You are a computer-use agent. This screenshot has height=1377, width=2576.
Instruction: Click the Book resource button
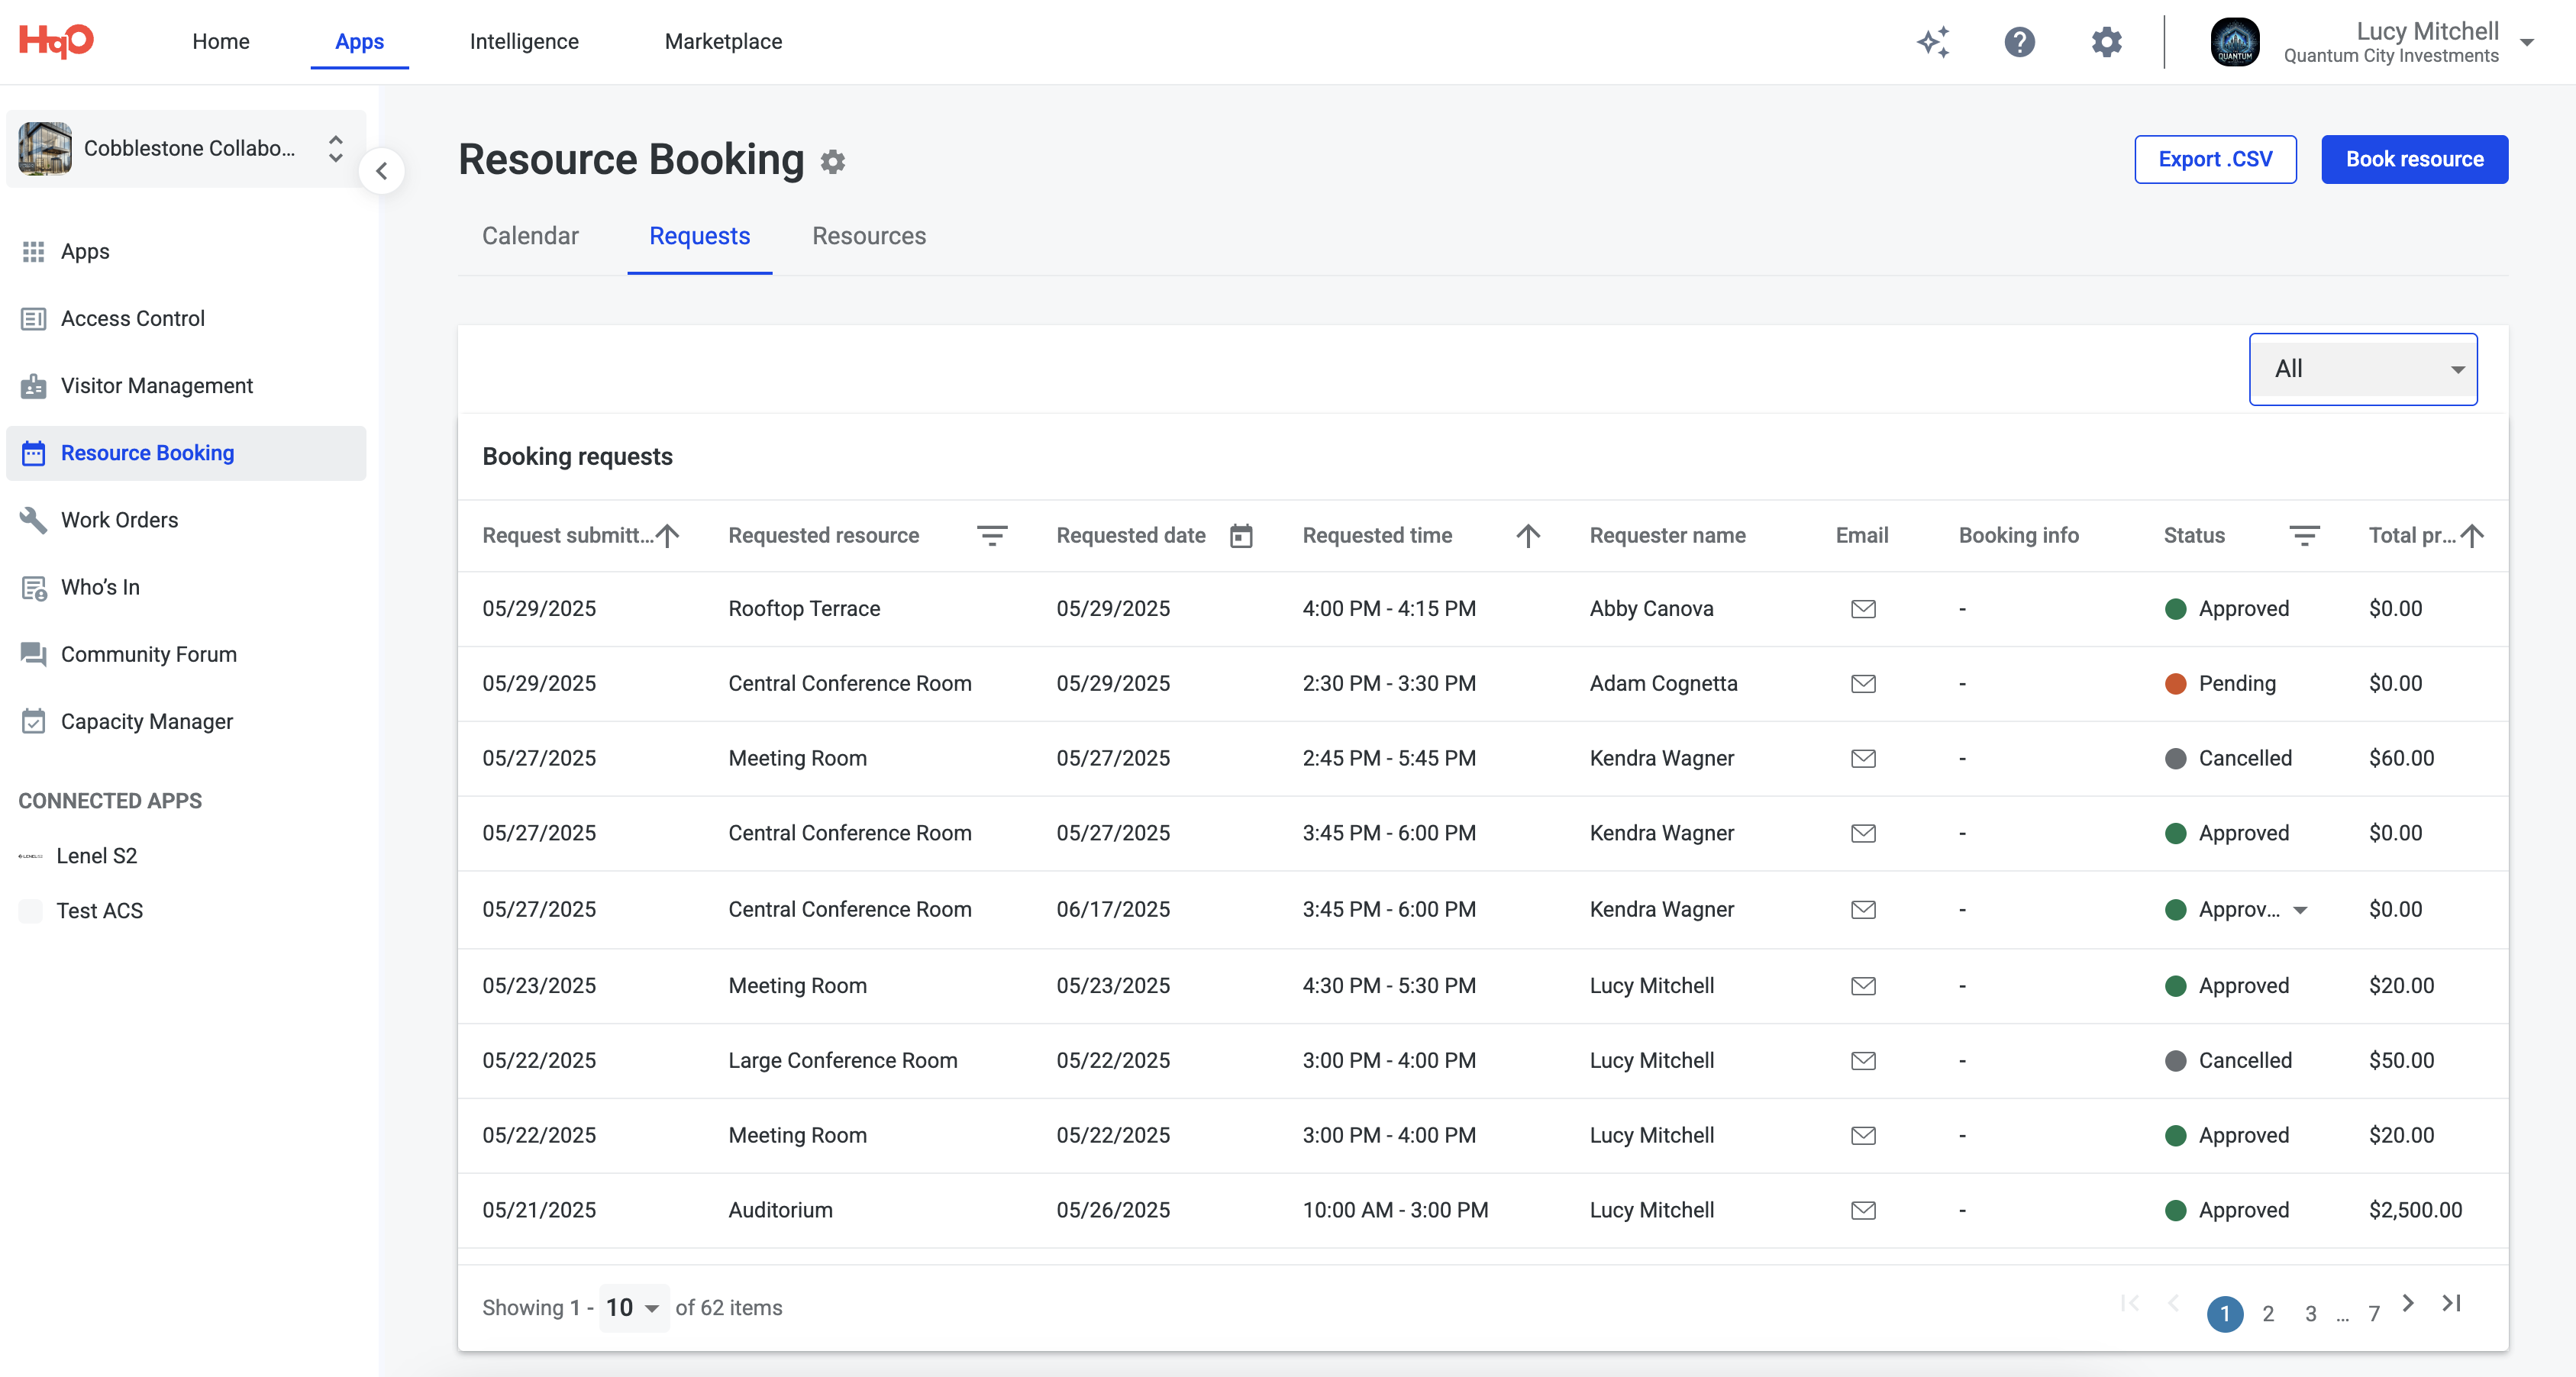point(2414,159)
